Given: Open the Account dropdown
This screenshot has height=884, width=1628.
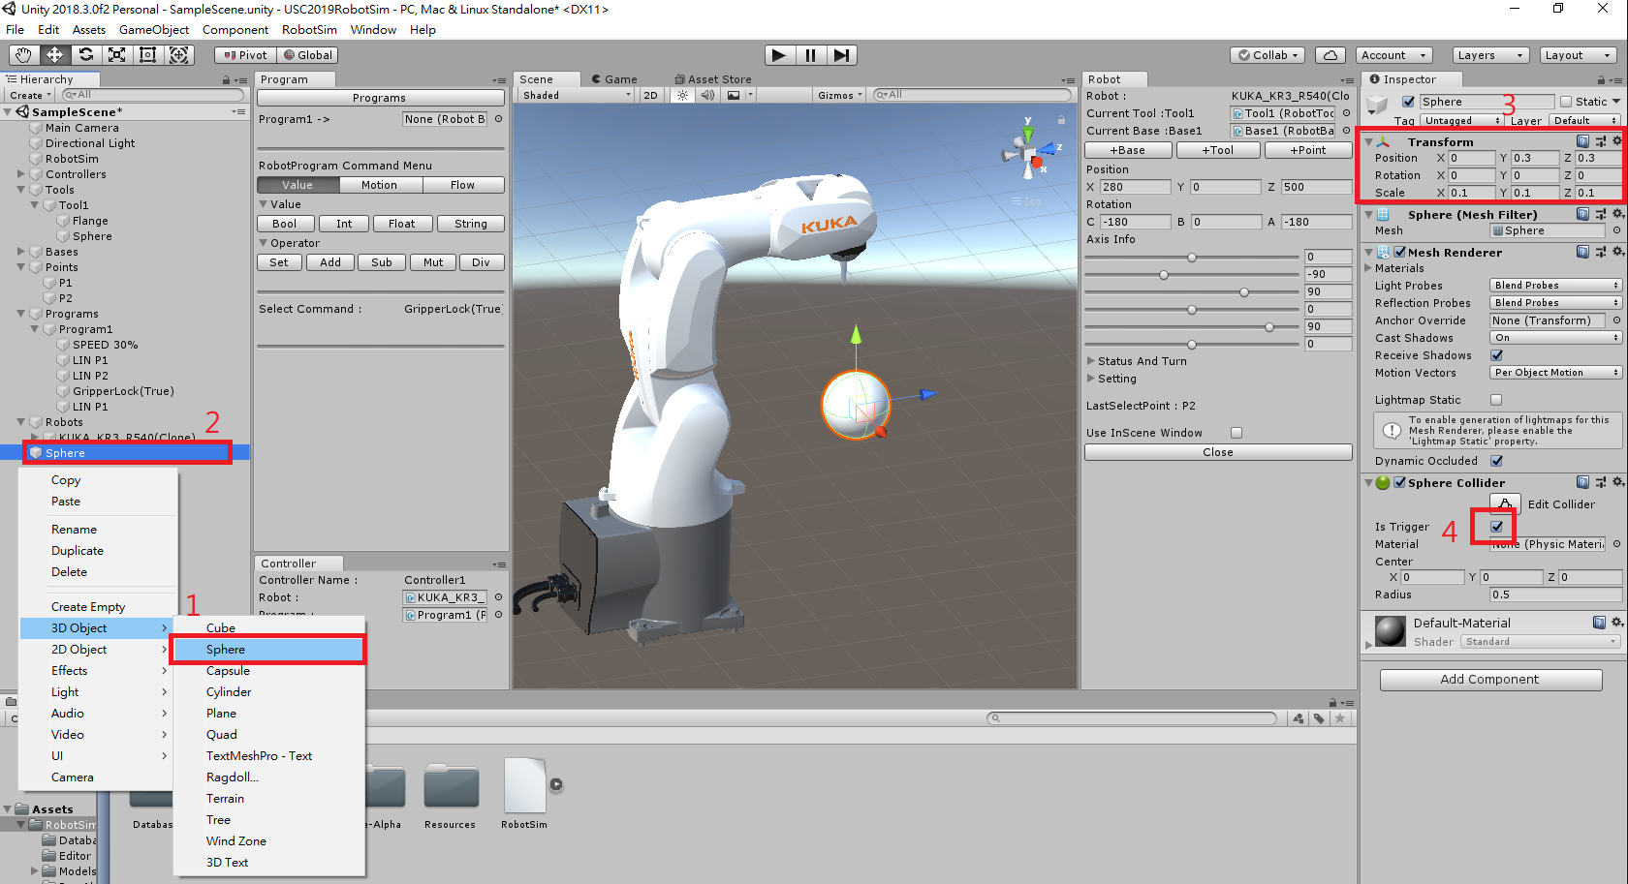Looking at the screenshot, I should point(1394,55).
